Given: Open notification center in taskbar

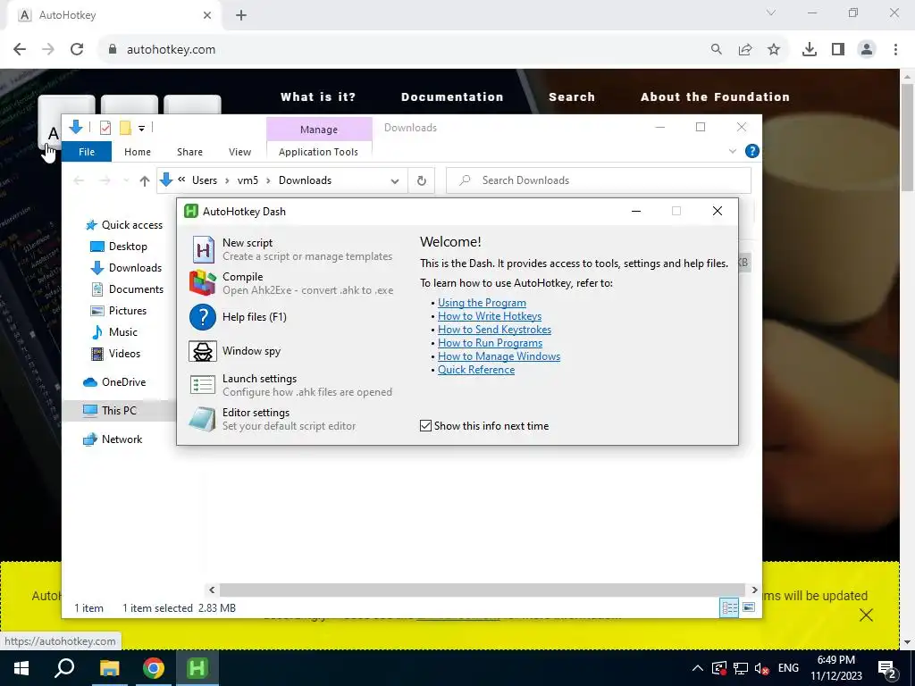Looking at the screenshot, I should [x=887, y=668].
